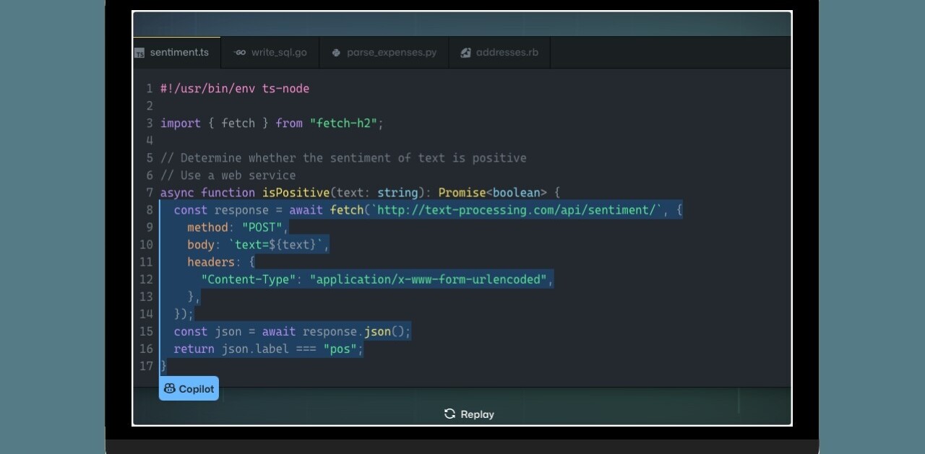Click the Copilot robot face icon
The width and height of the screenshot is (925, 454).
point(170,388)
